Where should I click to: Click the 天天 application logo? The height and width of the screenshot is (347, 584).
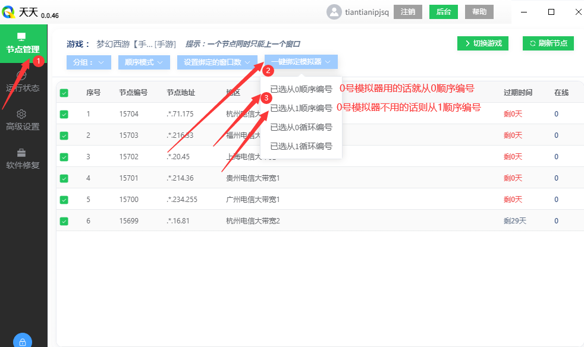[x=10, y=11]
